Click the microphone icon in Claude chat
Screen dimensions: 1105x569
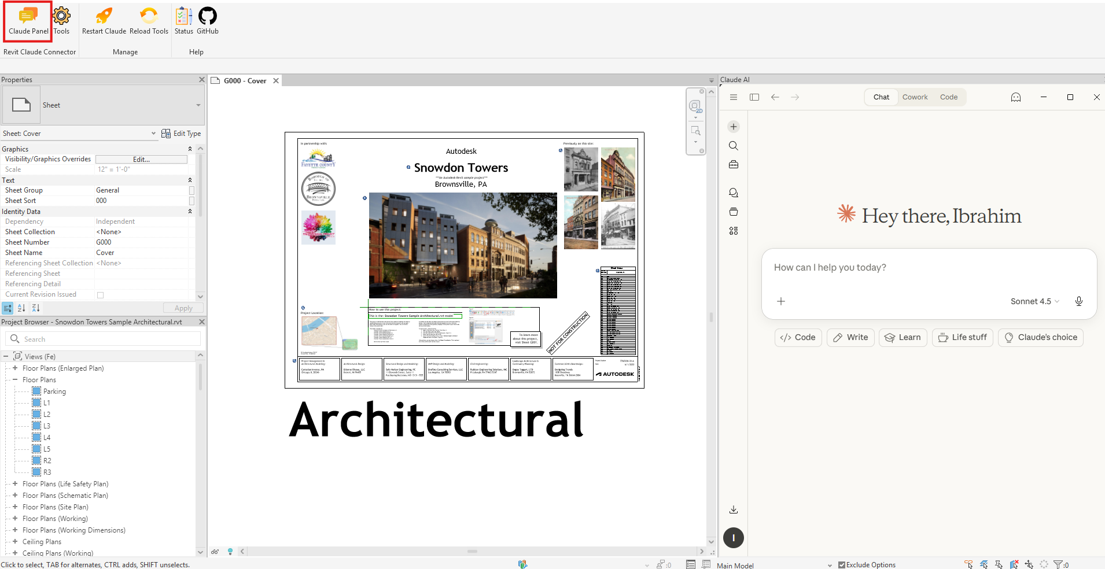click(1078, 301)
